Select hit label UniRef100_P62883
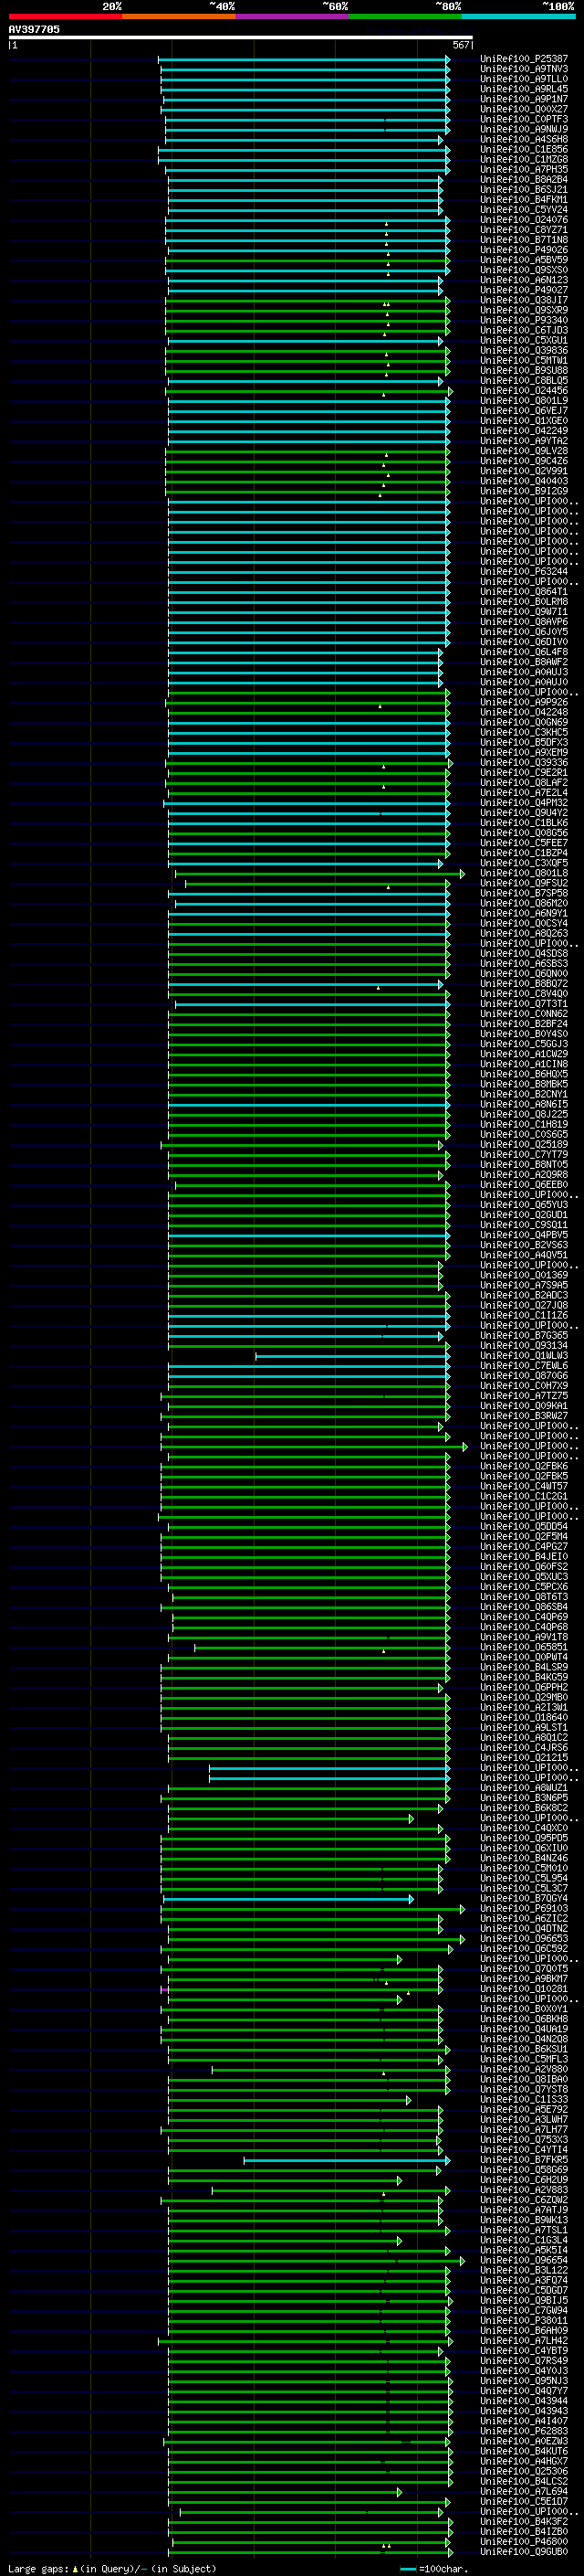584x2576 pixels. pos(524,2432)
